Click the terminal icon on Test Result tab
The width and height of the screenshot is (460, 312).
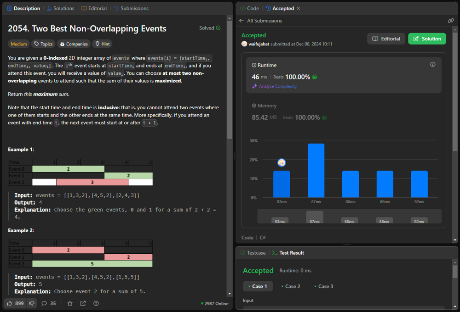coord(275,253)
